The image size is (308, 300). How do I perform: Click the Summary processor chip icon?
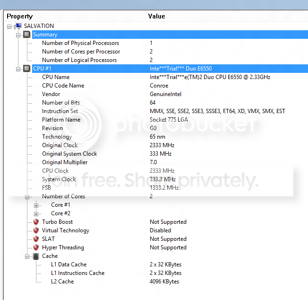pos(27,35)
